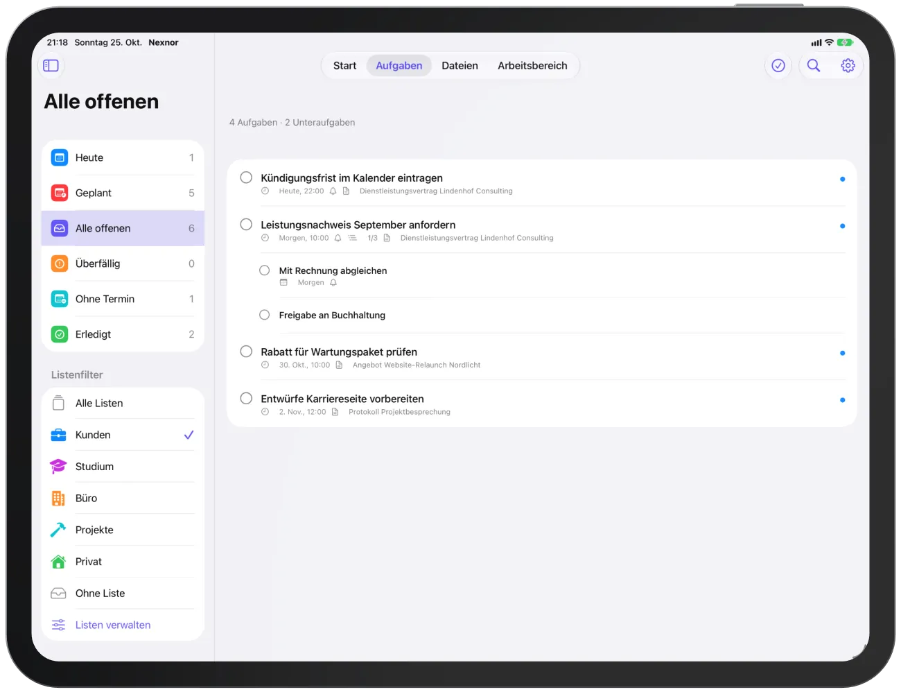The image size is (901, 692).
Task: Click the 'Heute, 22:00' due time
Action: pyautogui.click(x=301, y=191)
